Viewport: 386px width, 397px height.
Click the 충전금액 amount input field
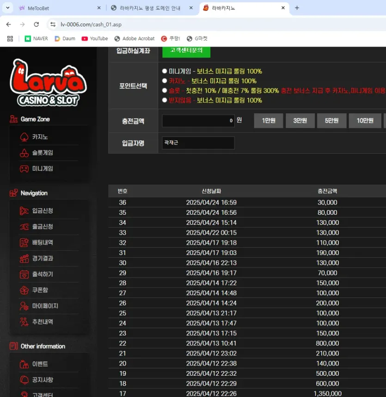tap(198, 120)
